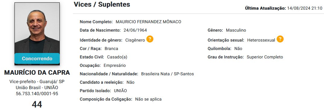This screenshot has width=324, height=109.
Task: Open the help icon next to Heterossexual
Action: tap(280, 39)
